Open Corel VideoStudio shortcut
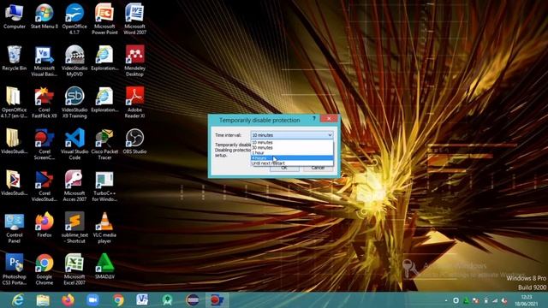This screenshot has width=548, height=308. (x=45, y=186)
